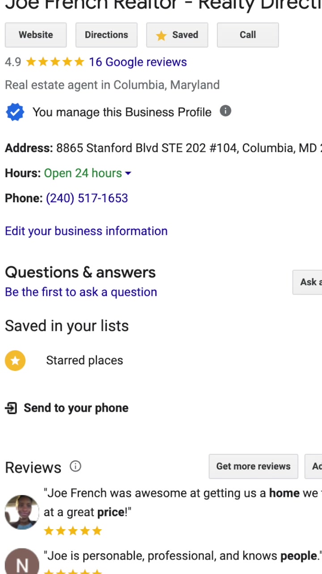This screenshot has height=574, width=322.
Task: Open the Website button
Action: point(36,35)
